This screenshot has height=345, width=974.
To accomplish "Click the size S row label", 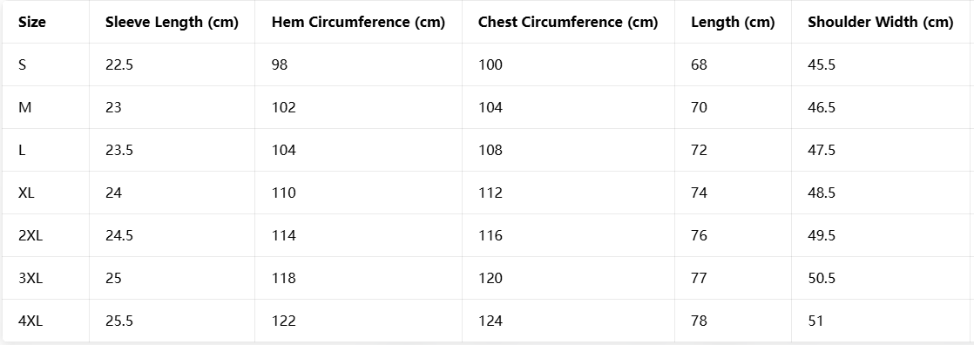I will click(x=23, y=64).
